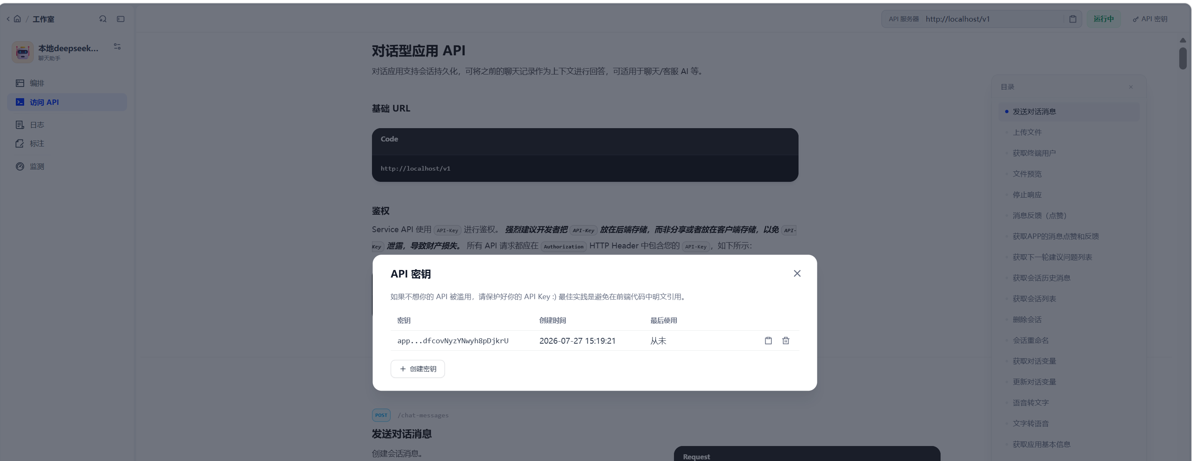Delete the app...dfcovNyzYNwyh8pDjkrU key
Screen dimensions: 1193x461
point(786,341)
